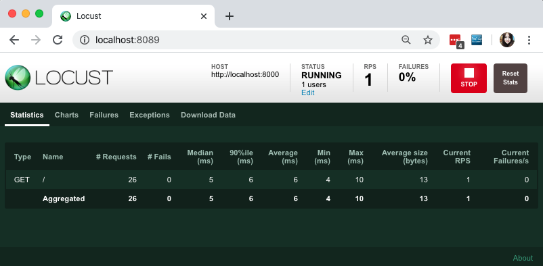Click the macOS green maximize button
Viewport: 543px width, 266px height.
(39, 14)
